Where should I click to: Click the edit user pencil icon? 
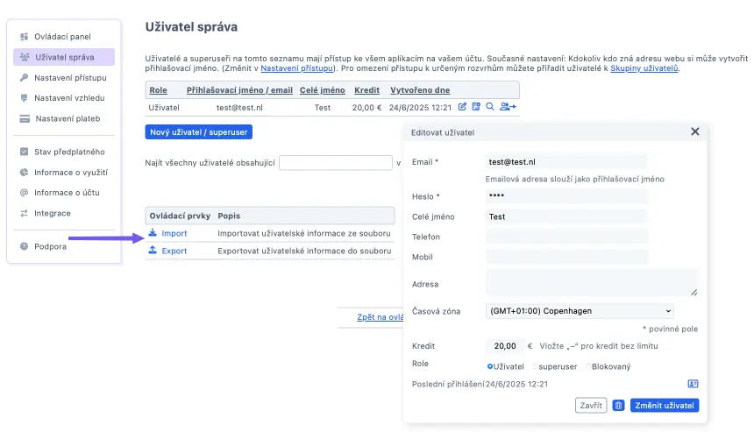[x=463, y=107]
